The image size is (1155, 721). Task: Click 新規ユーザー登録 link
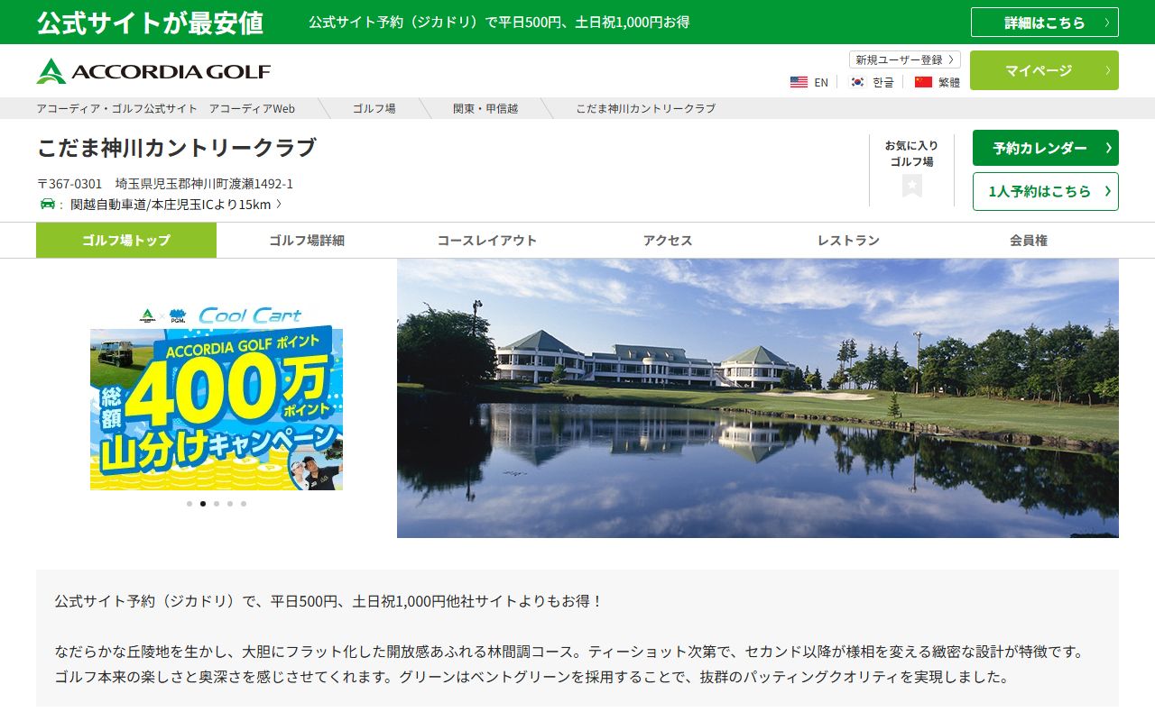coord(905,59)
